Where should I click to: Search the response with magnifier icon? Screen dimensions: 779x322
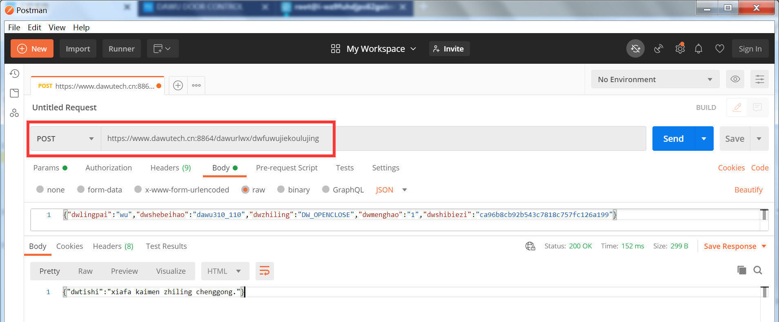point(758,270)
